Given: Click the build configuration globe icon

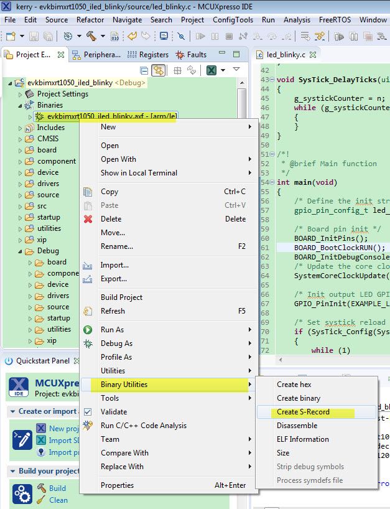Looking at the screenshot, I should tap(68, 36).
